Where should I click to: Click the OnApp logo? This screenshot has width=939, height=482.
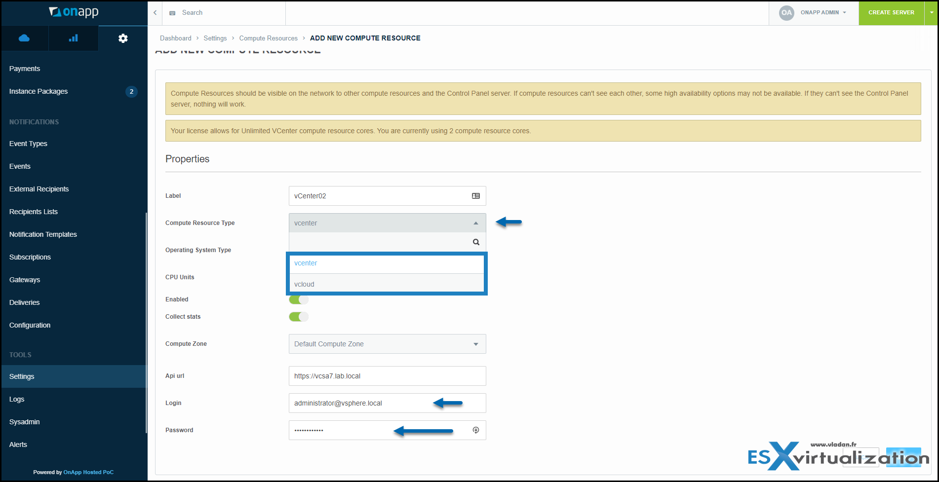[74, 12]
